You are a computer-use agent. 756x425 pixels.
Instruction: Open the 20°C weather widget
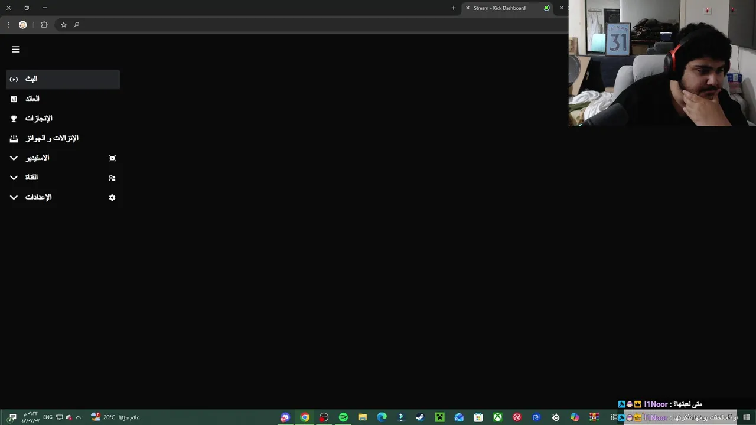pyautogui.click(x=115, y=417)
